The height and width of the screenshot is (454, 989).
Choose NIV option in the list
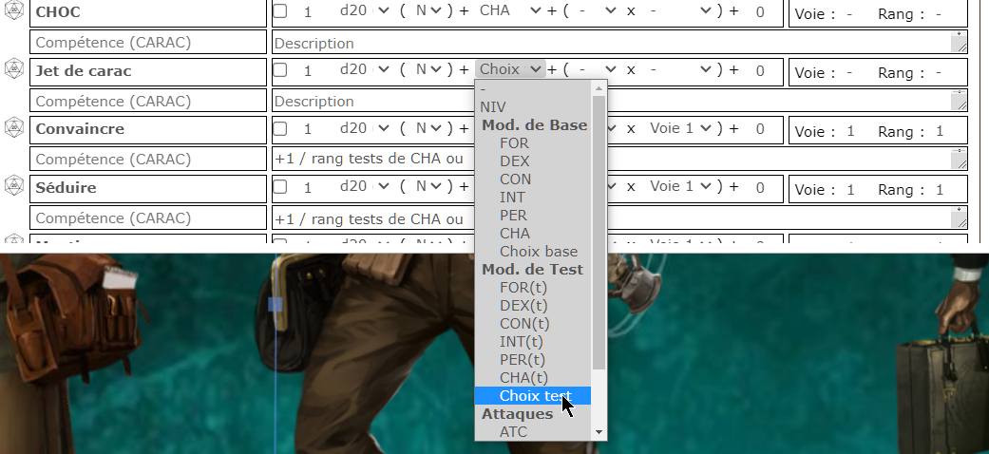pos(492,106)
